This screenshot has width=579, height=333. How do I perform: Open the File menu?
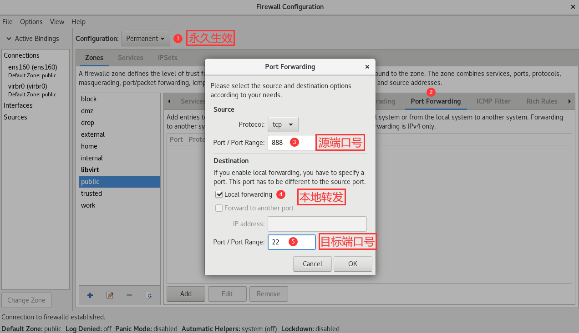pyautogui.click(x=7, y=21)
